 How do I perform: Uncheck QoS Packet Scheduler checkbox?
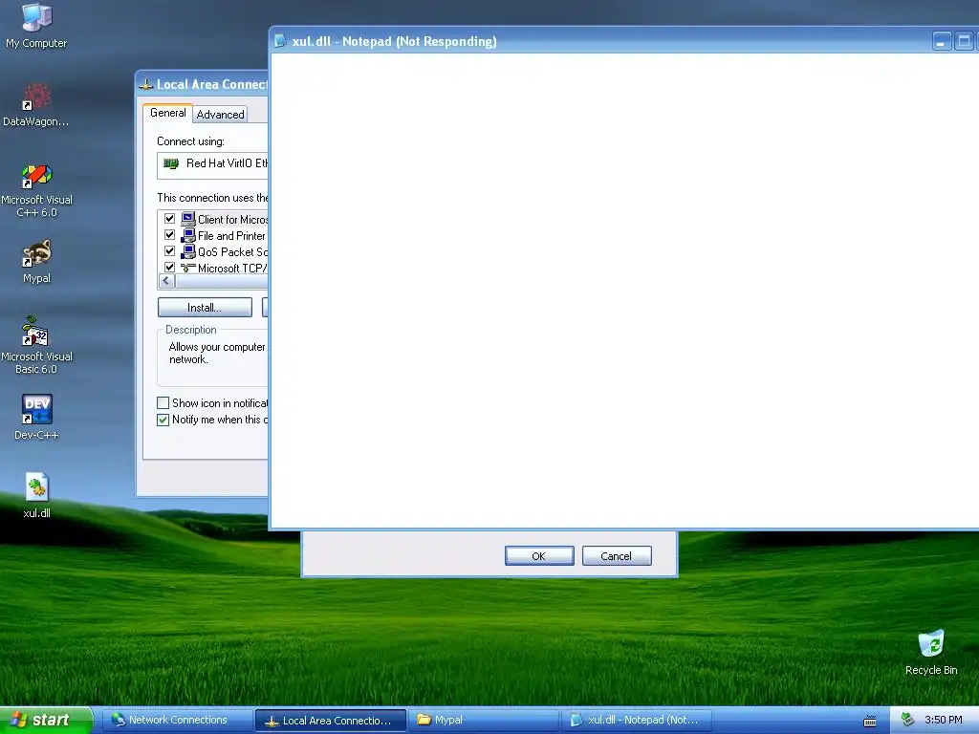(169, 251)
